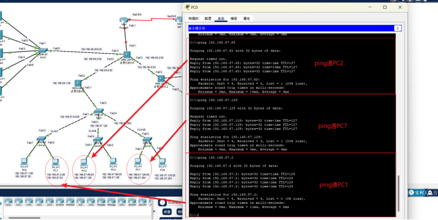Pick the PT-Router from device palette
The height and width of the screenshot is (220, 438).
pyautogui.click(x=101, y=201)
